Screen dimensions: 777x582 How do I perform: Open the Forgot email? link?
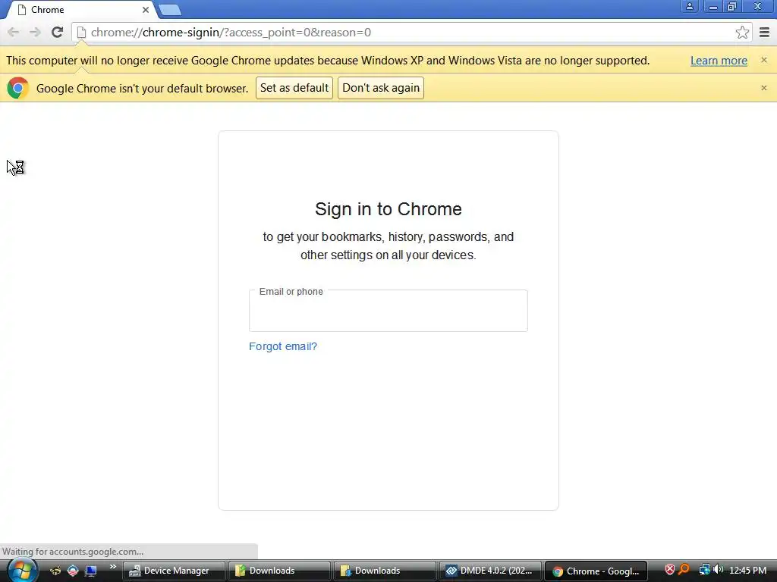[x=283, y=346]
